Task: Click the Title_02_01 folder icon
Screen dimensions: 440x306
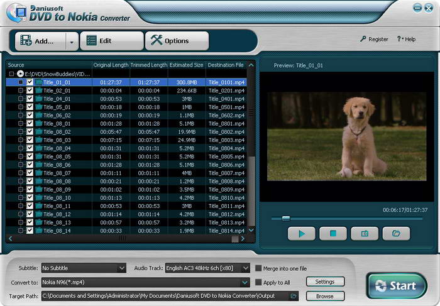Action: point(39,90)
